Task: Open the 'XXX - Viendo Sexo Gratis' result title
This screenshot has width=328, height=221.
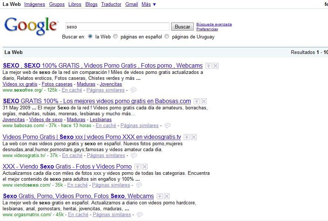Action: 67,167
